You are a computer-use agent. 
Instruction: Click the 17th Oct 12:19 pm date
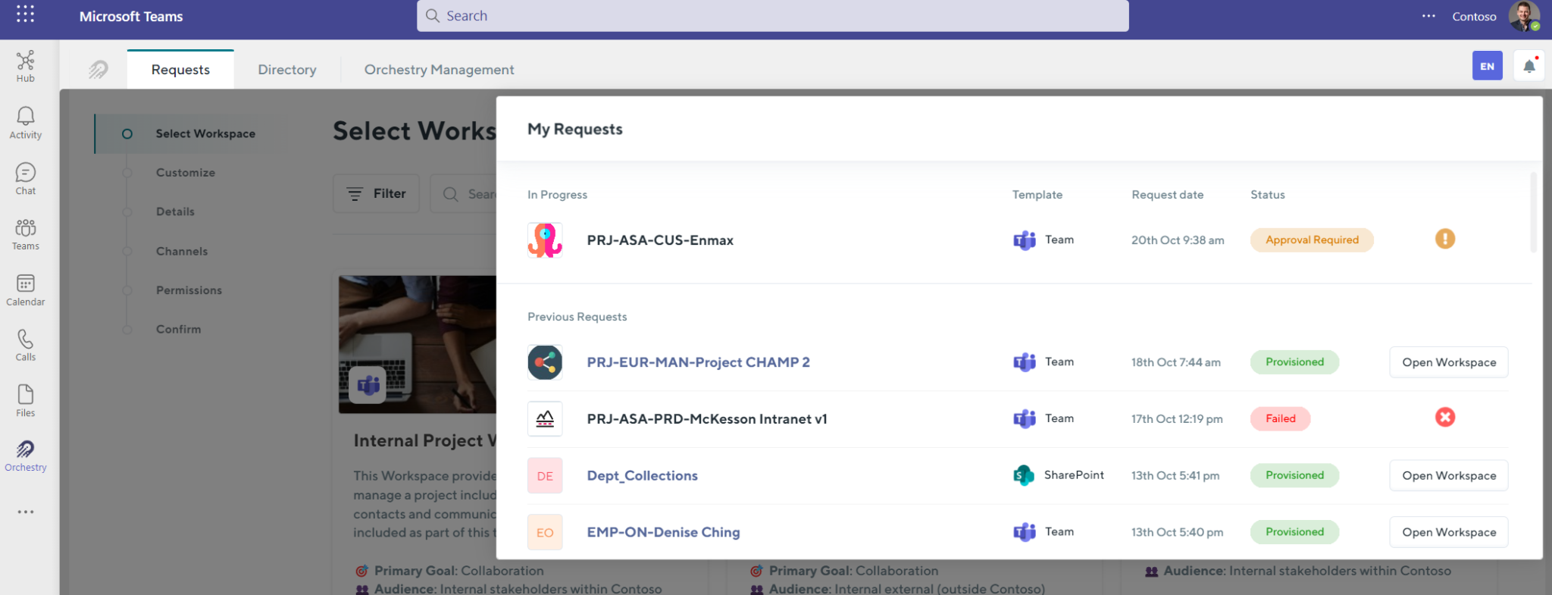[x=1177, y=418]
